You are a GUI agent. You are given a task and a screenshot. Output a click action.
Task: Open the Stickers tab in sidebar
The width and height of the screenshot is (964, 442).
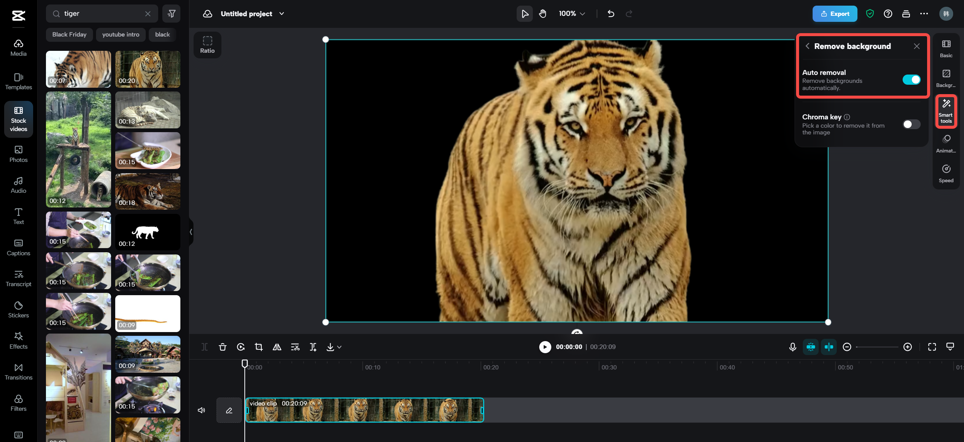pyautogui.click(x=18, y=309)
